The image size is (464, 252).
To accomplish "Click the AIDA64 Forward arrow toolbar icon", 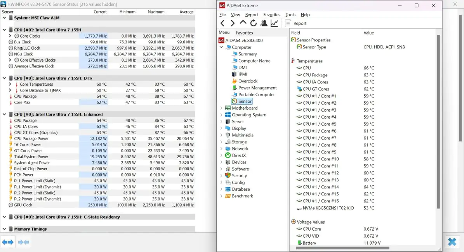I will 233,23.
